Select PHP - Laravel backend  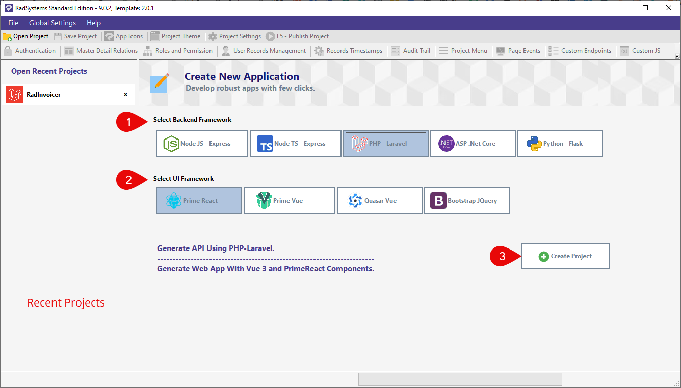tap(386, 143)
